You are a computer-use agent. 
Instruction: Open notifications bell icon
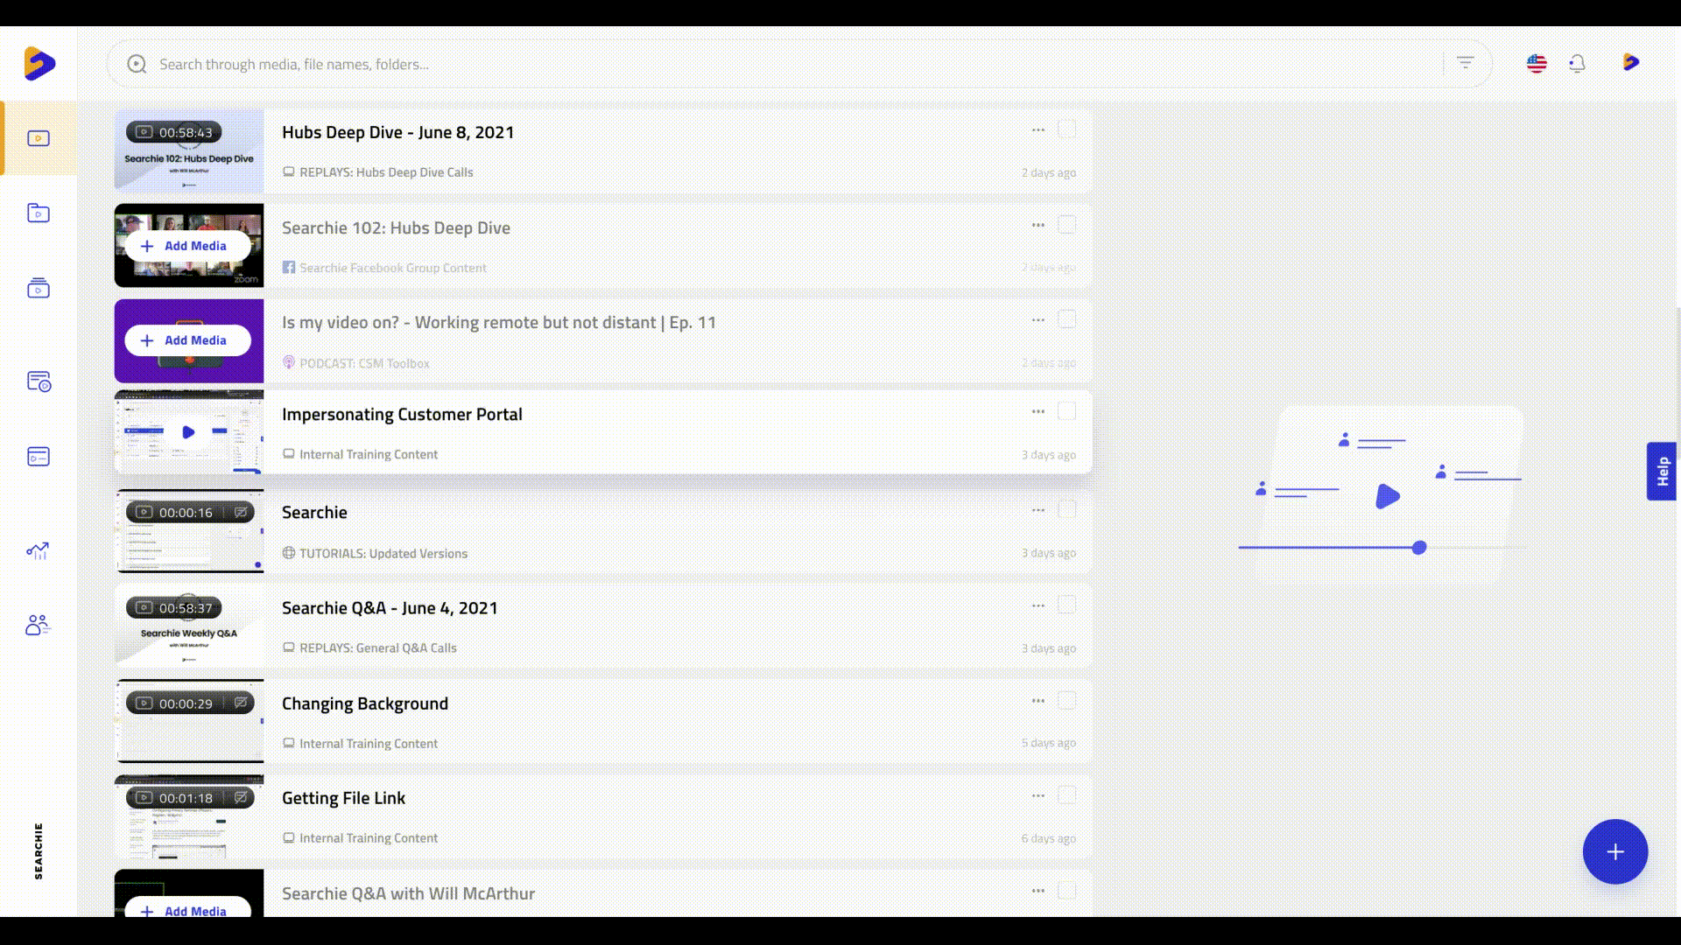tap(1577, 63)
